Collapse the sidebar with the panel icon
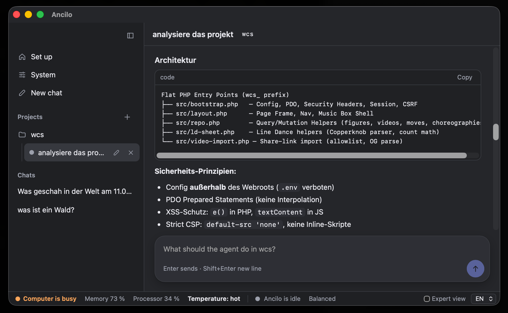 (130, 36)
